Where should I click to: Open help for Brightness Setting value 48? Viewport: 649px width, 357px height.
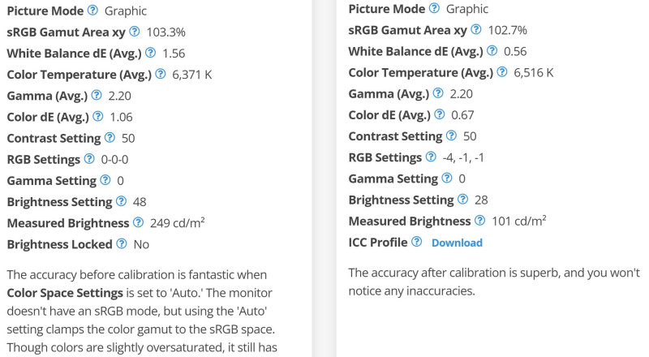click(121, 201)
